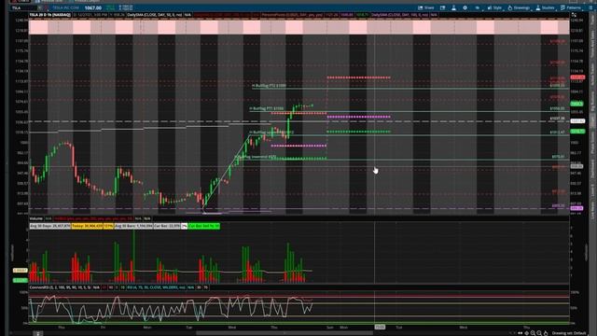
Task: Click the zoom out magnifier icon
Action: pyautogui.click(x=539, y=333)
